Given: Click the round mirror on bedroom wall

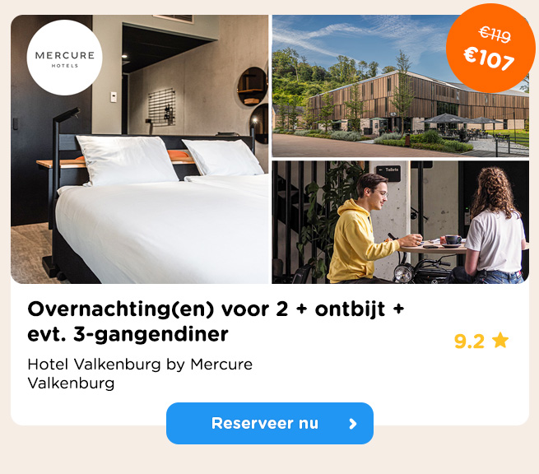Looking at the screenshot, I should point(253,86).
